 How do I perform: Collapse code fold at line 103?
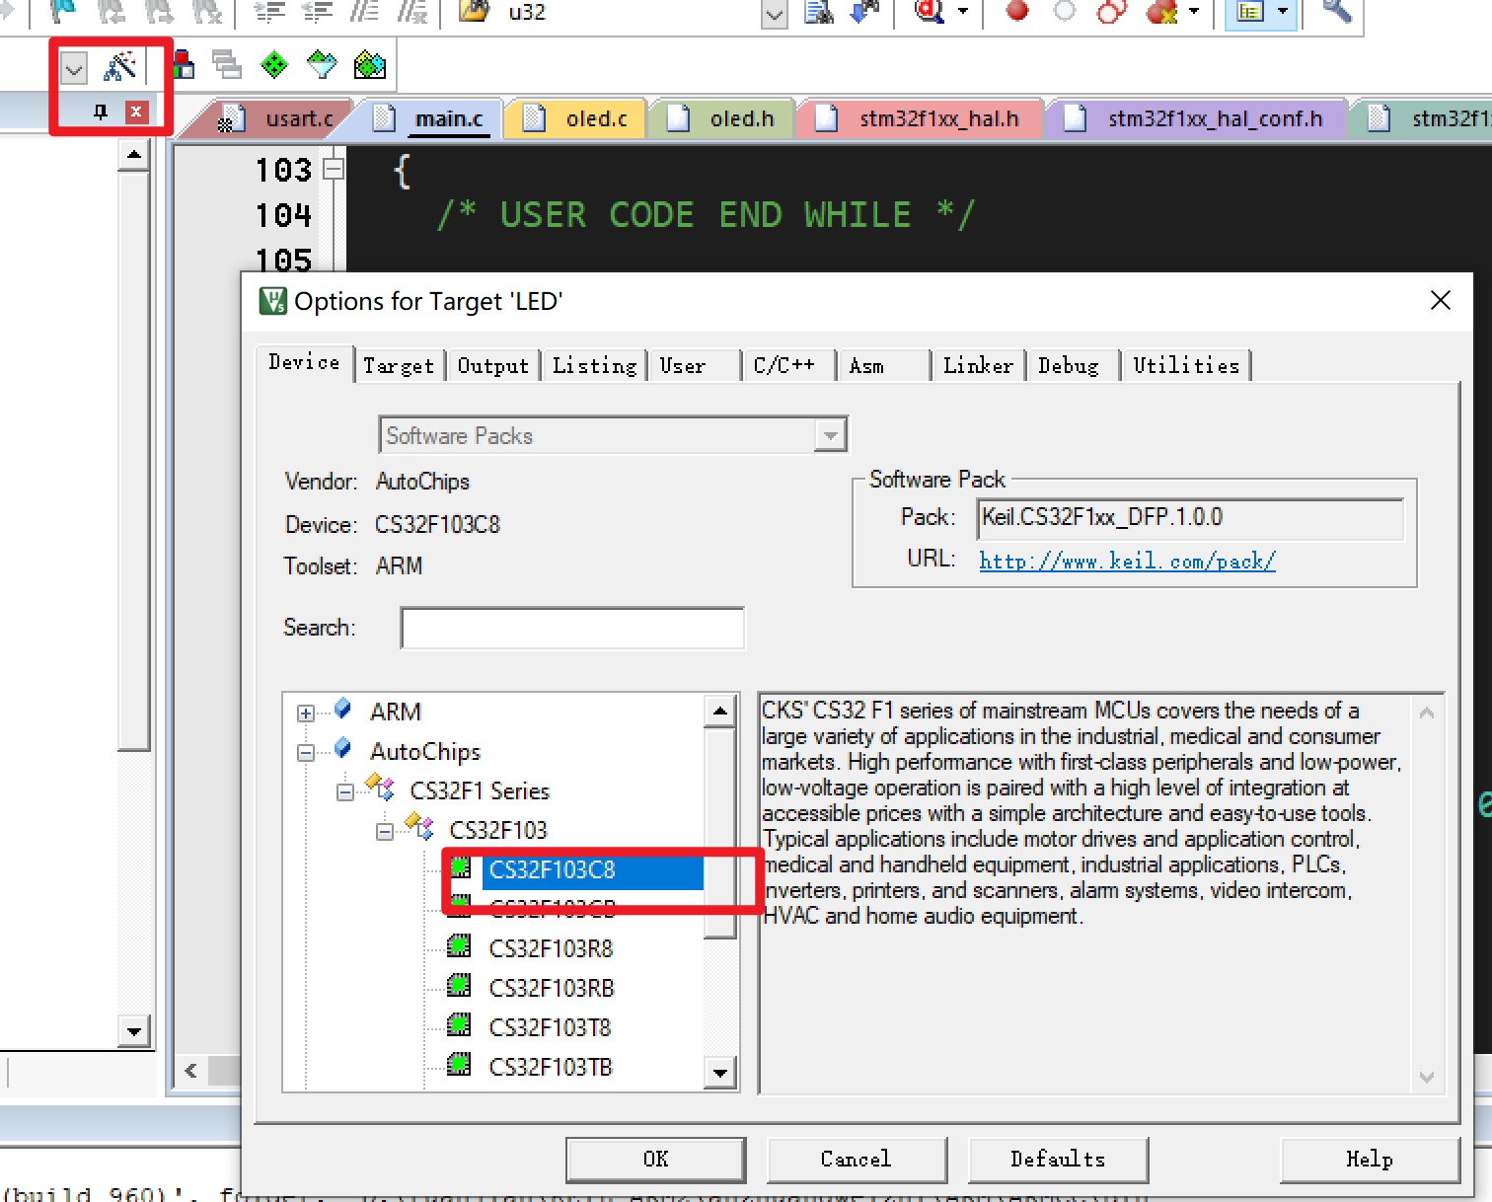(x=334, y=169)
